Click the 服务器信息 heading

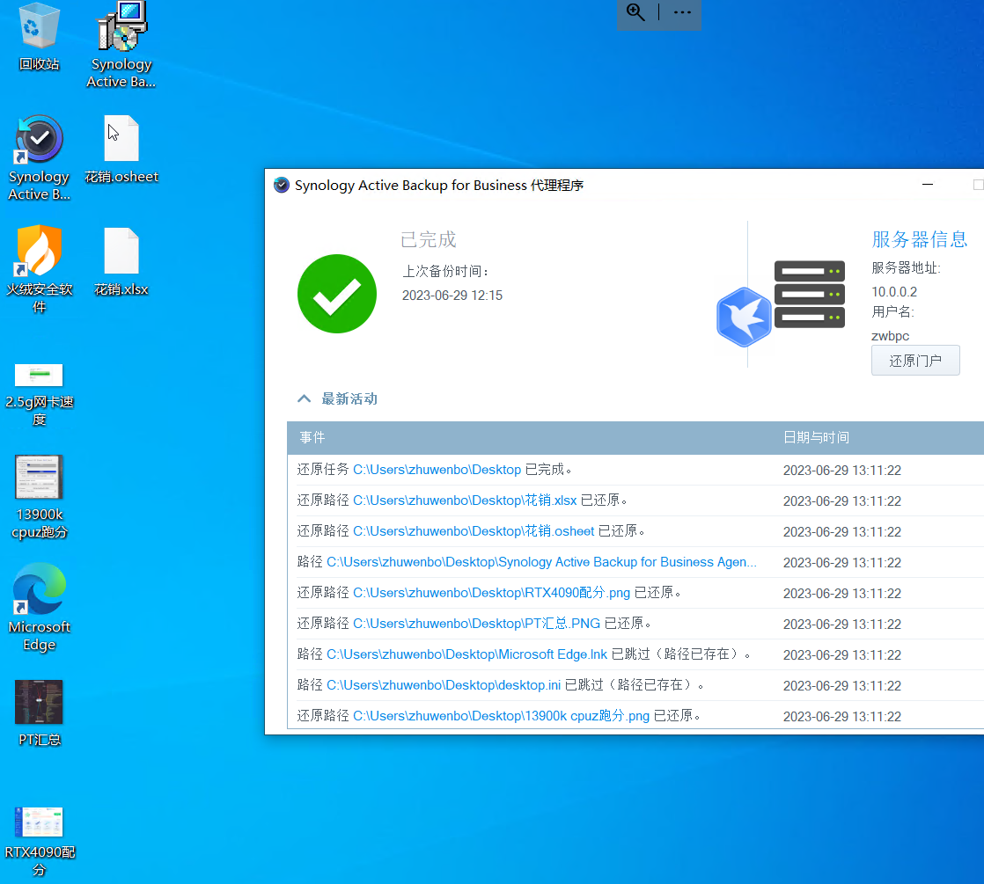(920, 239)
